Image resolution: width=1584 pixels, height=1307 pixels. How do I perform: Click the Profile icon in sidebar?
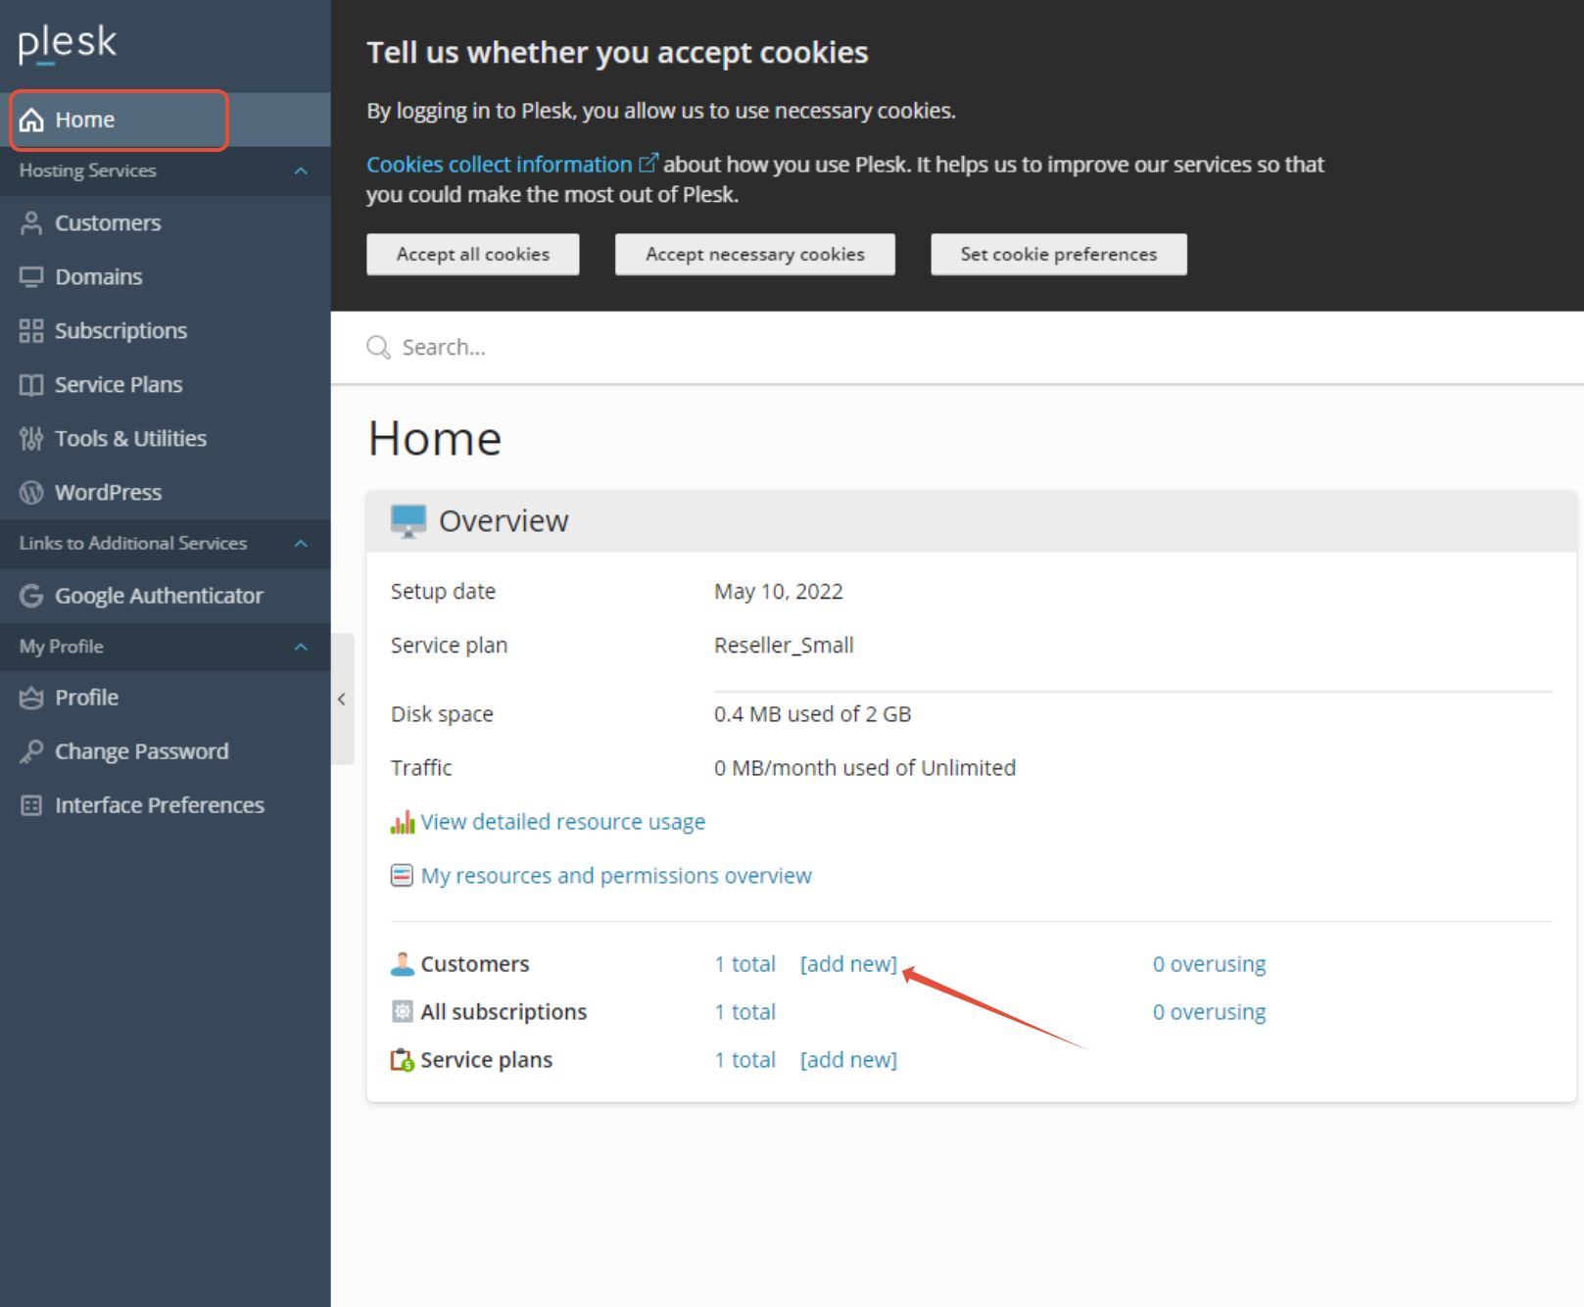tap(31, 698)
